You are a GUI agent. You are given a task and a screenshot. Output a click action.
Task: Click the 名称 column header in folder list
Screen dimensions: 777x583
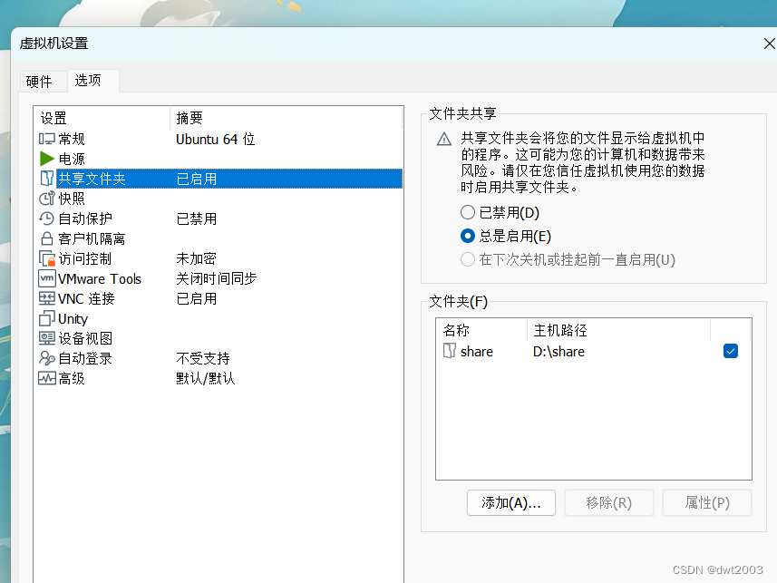pos(456,330)
